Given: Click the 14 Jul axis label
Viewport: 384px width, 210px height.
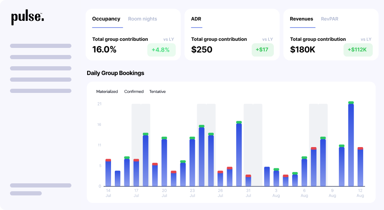Looking at the screenshot, I should pyautogui.click(x=108, y=193).
